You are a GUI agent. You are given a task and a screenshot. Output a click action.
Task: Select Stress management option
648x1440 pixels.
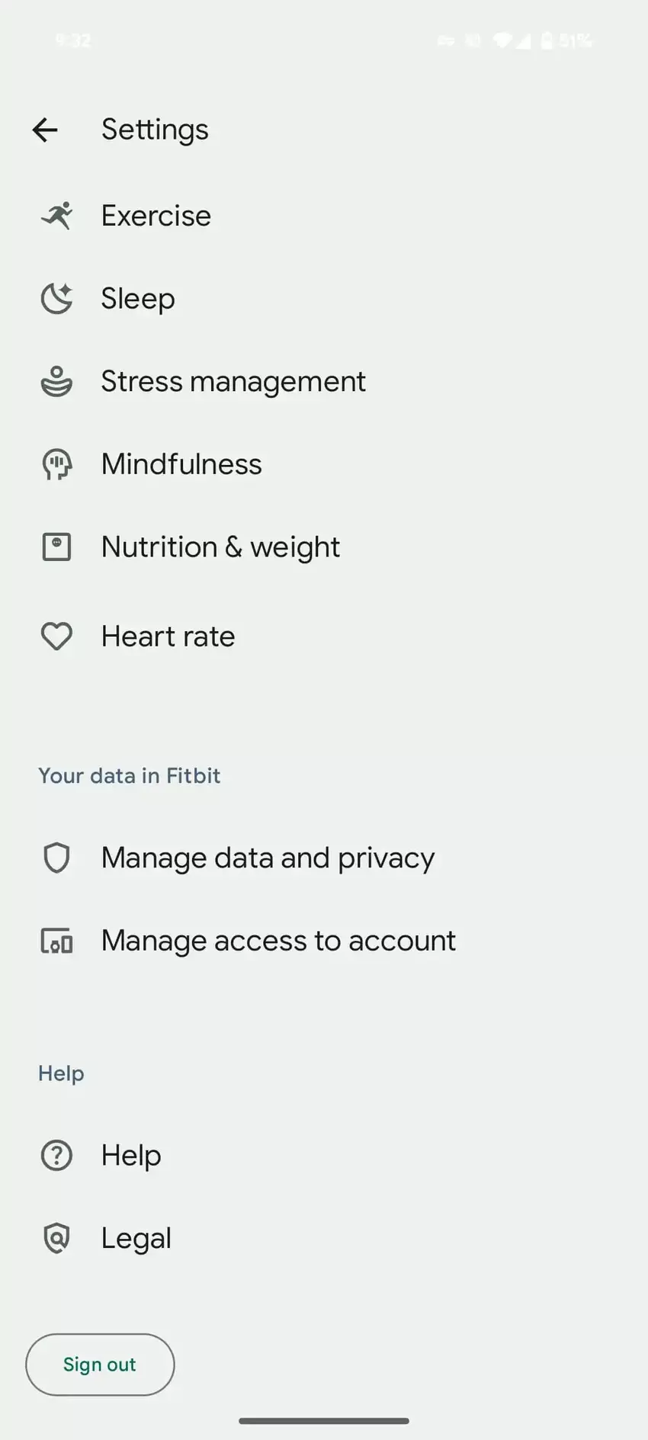coord(233,382)
